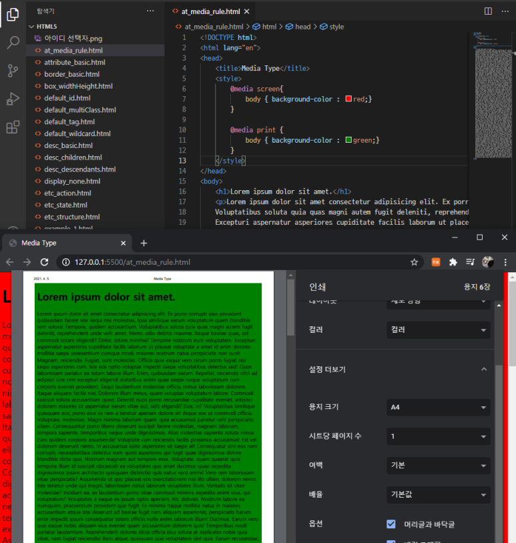Open the 용지 크기 A4 dropdown

pyautogui.click(x=439, y=407)
